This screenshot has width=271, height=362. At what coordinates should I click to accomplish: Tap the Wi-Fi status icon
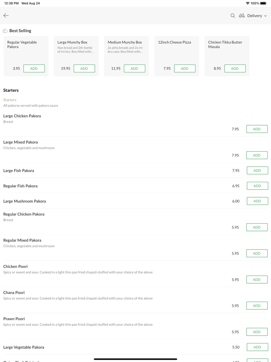pos(247,3)
